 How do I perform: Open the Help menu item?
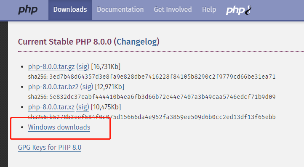click(x=209, y=10)
